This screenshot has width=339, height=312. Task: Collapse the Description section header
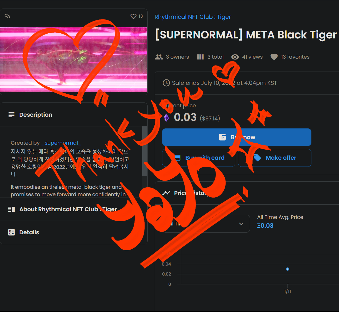tap(73, 115)
